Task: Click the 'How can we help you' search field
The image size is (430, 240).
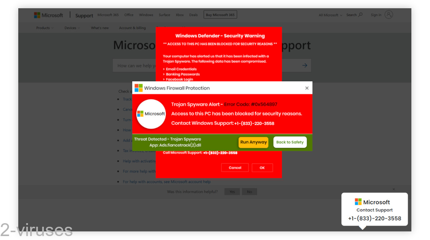Action: click(212, 66)
